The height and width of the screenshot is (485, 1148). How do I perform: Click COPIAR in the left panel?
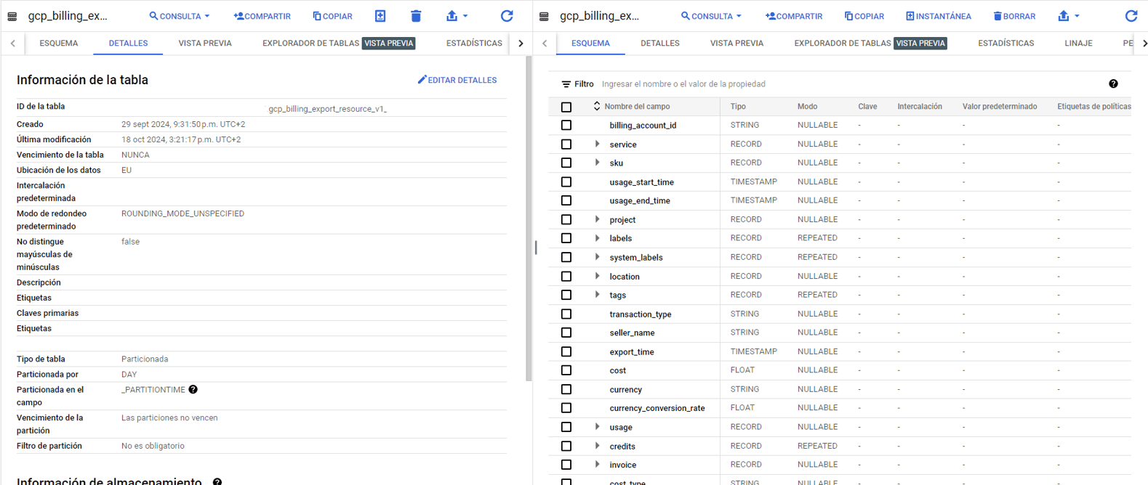point(333,16)
